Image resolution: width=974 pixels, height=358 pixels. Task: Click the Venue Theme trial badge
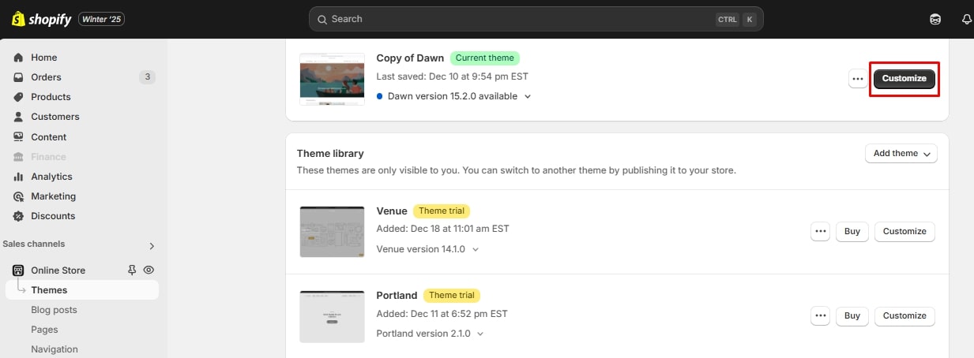[442, 211]
